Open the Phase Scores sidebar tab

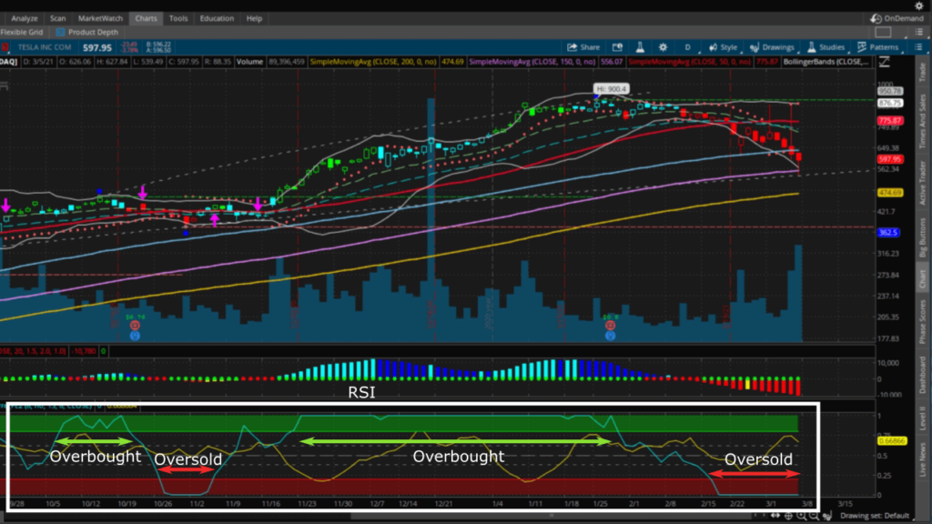[923, 321]
